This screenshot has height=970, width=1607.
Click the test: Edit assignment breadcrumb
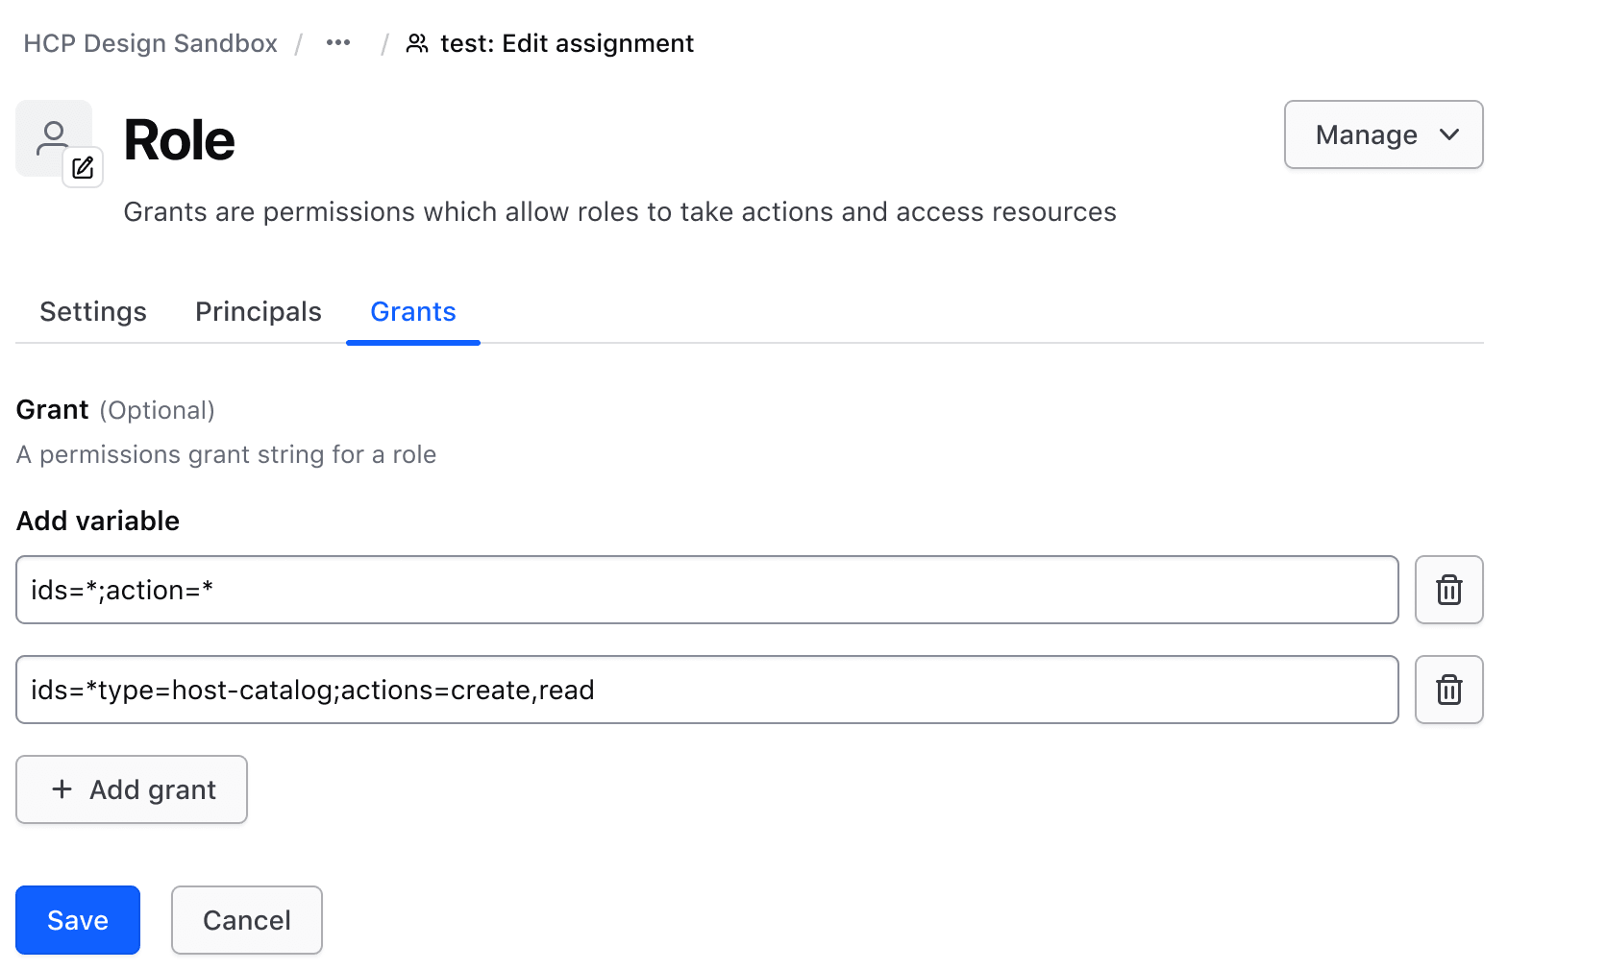click(566, 43)
